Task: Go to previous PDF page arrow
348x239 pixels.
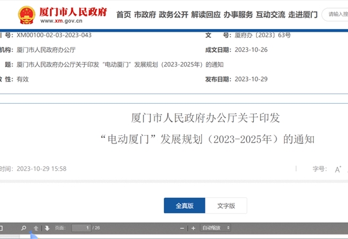Action: 35,228
